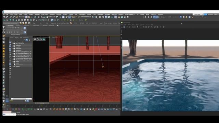The height and width of the screenshot is (123, 219).
Task: Click the Default layer label below Scene Explorer
Action: pos(11,101)
